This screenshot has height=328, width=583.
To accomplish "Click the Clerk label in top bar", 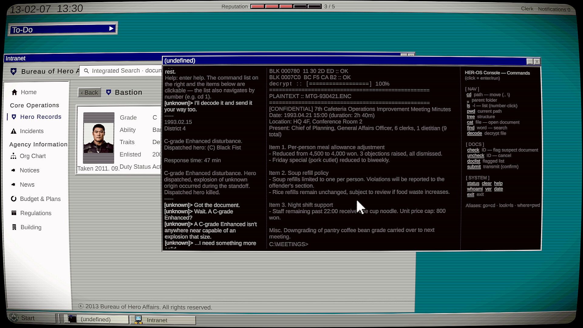I will tap(527, 9).
